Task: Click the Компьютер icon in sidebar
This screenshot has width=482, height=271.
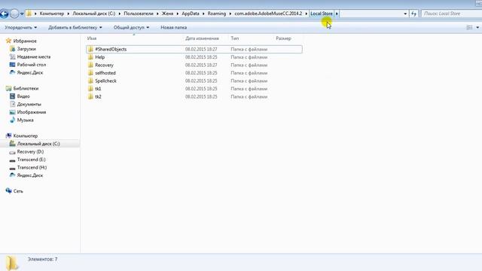Action: 8,135
